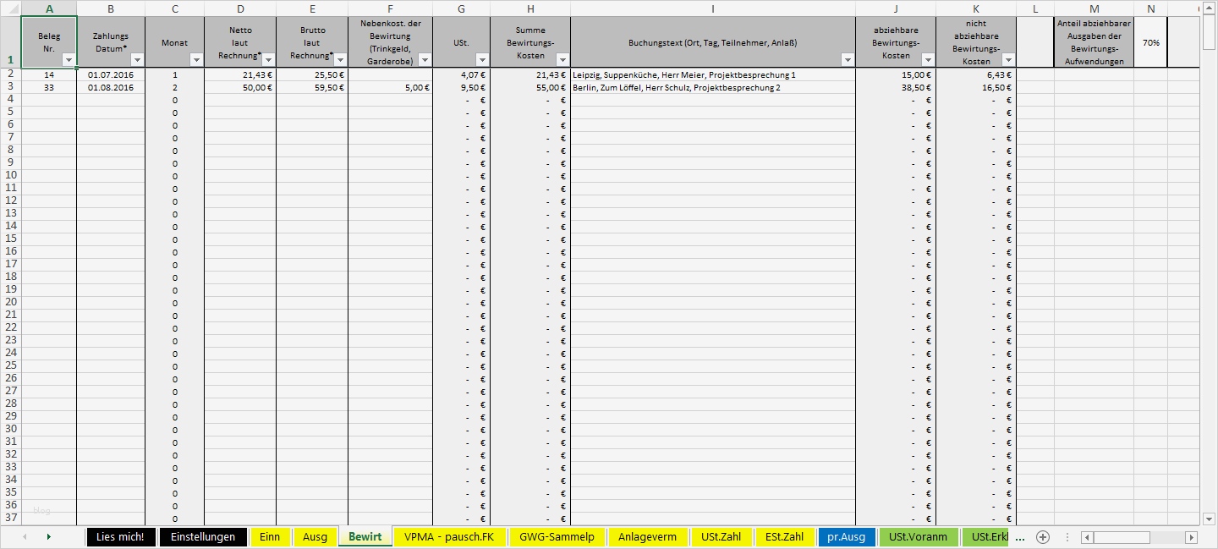Select column I by clicking its header
Screen dimensions: 1218x549
tap(713, 8)
